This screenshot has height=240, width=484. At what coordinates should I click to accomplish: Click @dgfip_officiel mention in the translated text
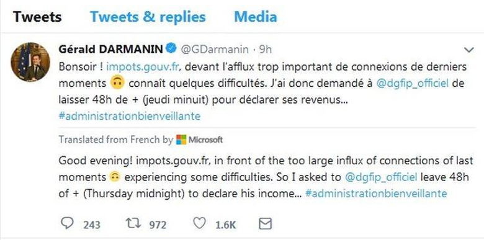click(x=380, y=177)
